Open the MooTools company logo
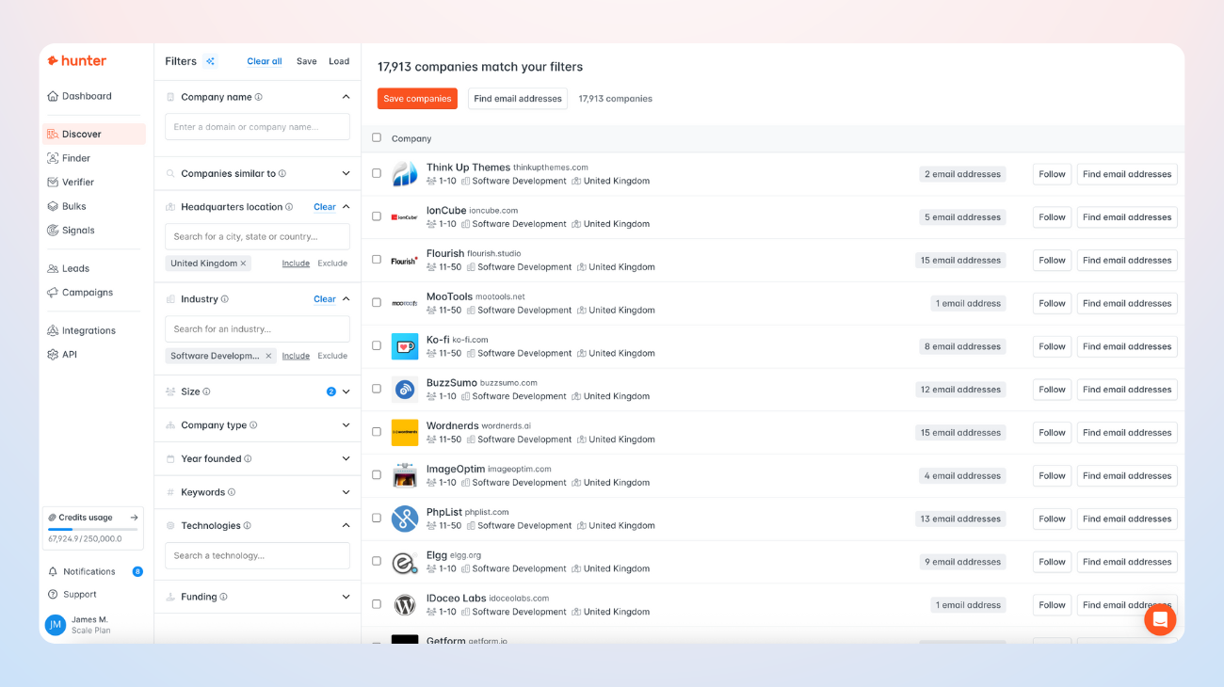The image size is (1224, 687). pos(405,303)
